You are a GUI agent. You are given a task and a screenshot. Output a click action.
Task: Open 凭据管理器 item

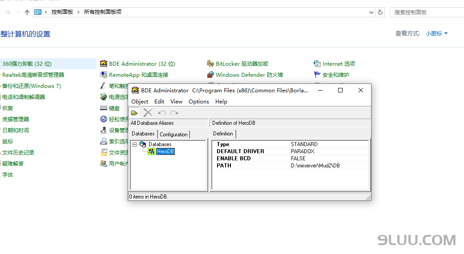(x=16, y=119)
